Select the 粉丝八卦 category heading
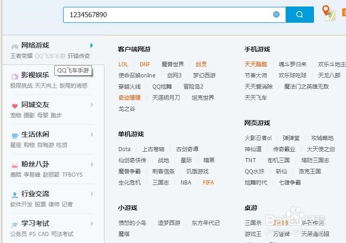Screen dimensions: 346x243 (35, 164)
